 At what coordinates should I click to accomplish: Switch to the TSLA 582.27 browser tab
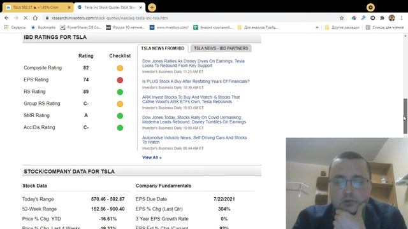click(38, 8)
